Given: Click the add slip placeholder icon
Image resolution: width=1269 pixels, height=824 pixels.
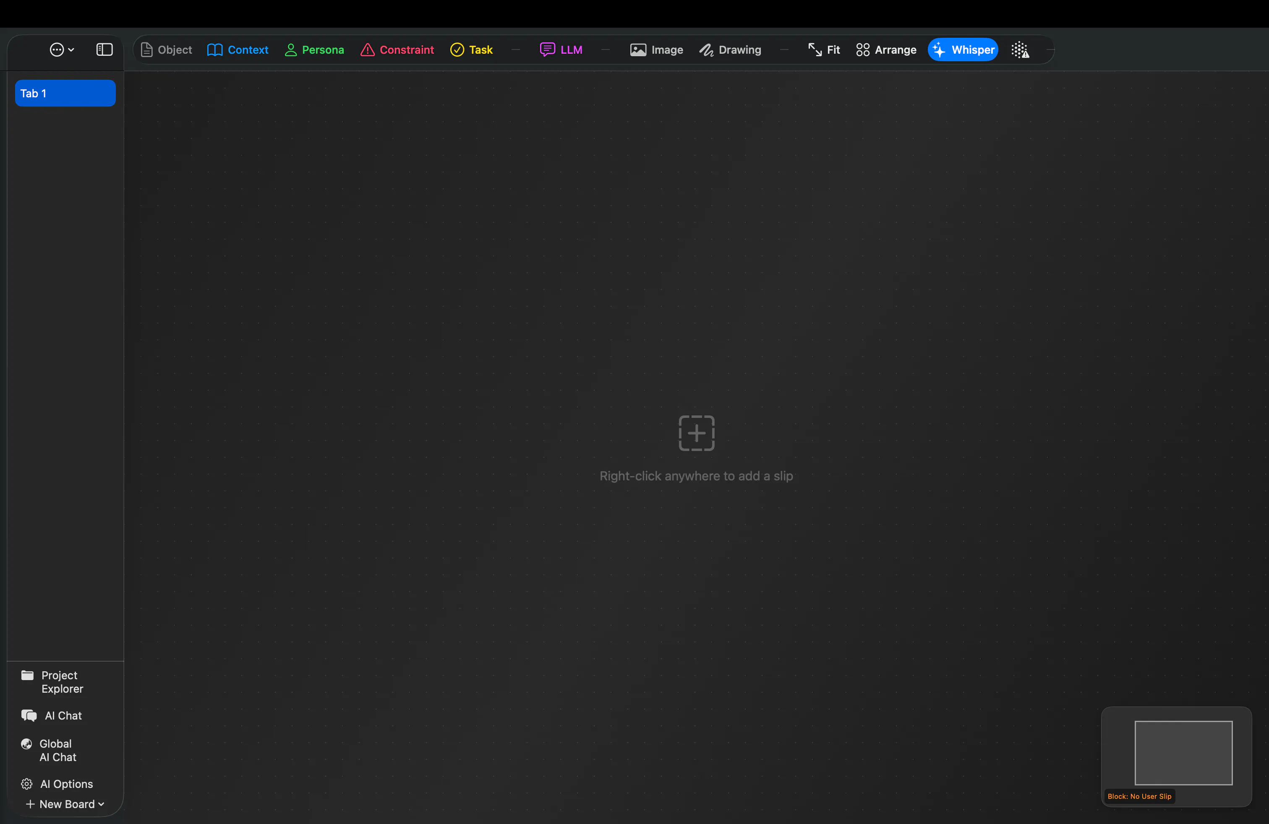Looking at the screenshot, I should click(x=696, y=433).
